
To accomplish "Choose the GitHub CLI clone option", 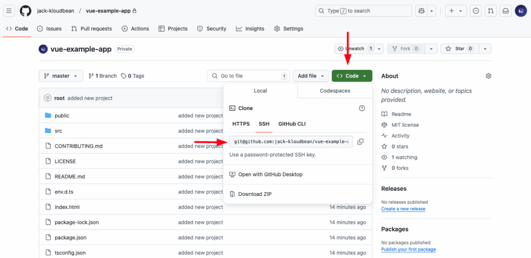I will coord(292,124).
